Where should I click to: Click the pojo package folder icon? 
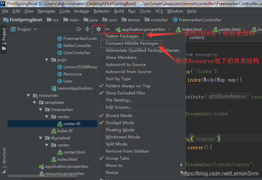(54, 60)
